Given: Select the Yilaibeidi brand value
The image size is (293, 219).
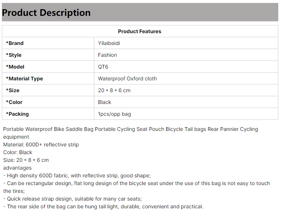Looking at the screenshot, I should click(x=109, y=43).
